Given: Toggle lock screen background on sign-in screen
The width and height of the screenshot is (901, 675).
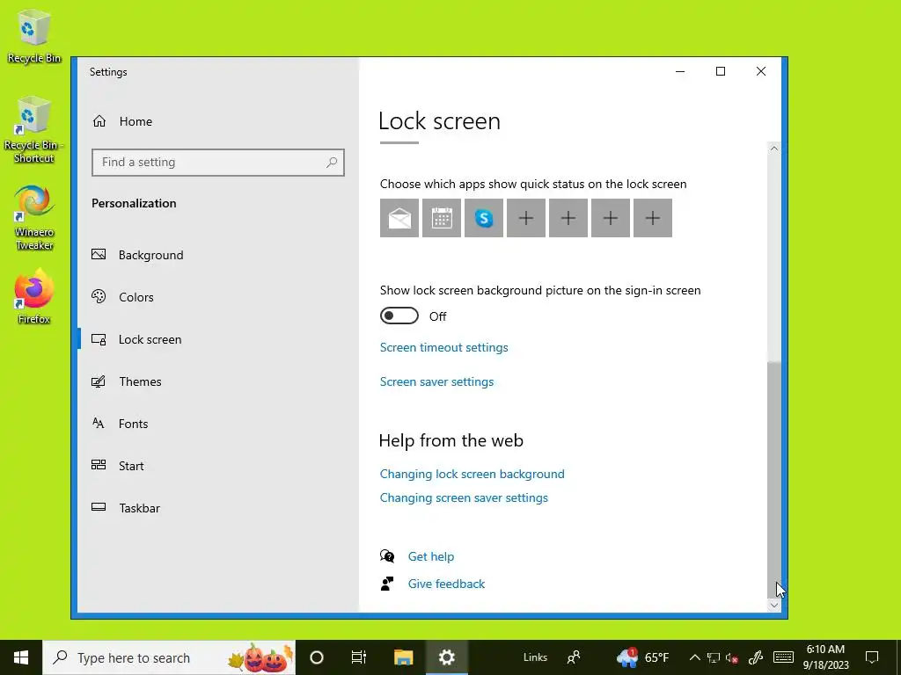Looking at the screenshot, I should coord(399,316).
